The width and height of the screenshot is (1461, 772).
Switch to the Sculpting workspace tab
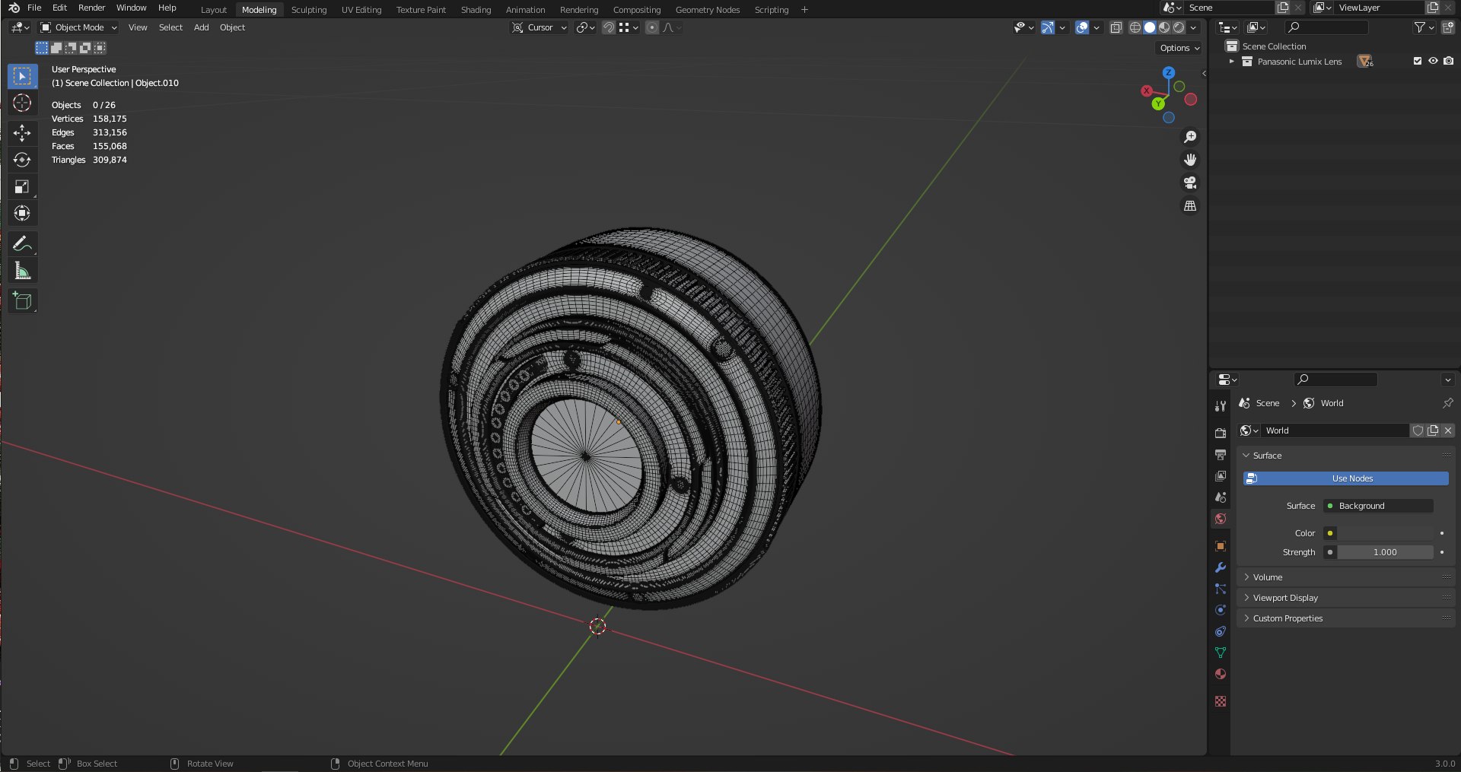tap(309, 10)
